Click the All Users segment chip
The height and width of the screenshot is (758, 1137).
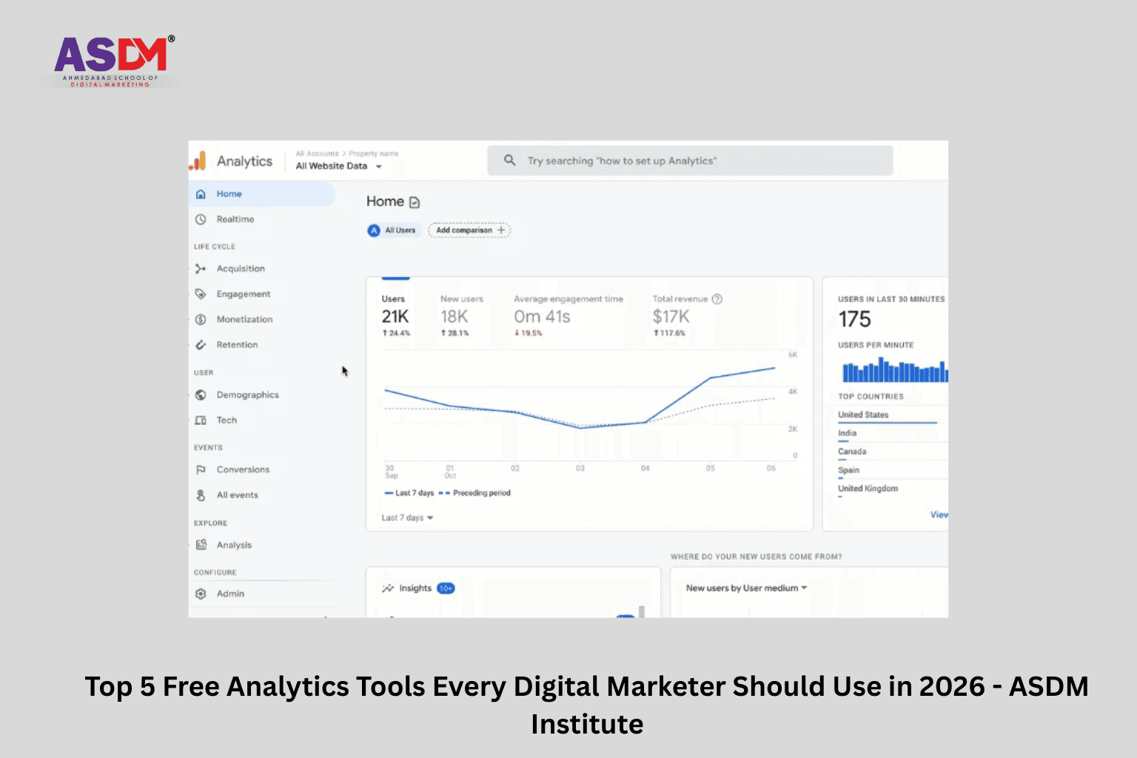(x=395, y=230)
